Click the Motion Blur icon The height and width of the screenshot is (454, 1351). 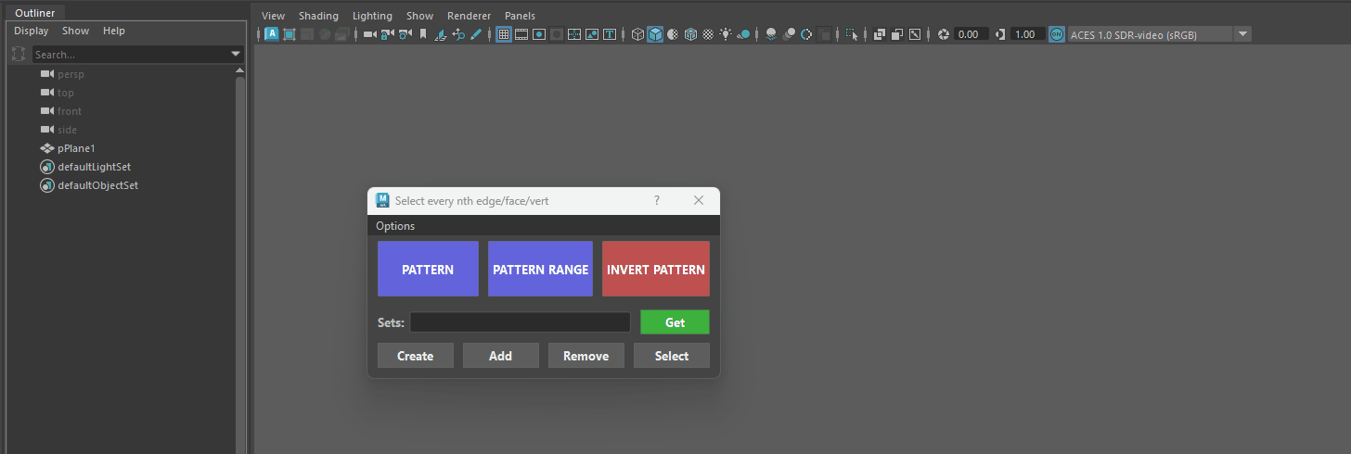789,34
